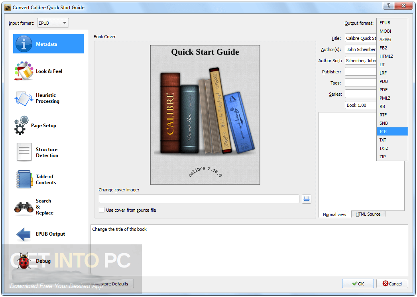Switch to Normal view tab
Viewport: 417px width, 297px height.
click(x=334, y=214)
